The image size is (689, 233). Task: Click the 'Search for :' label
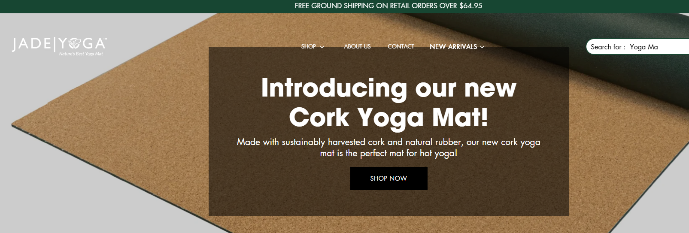[608, 47]
